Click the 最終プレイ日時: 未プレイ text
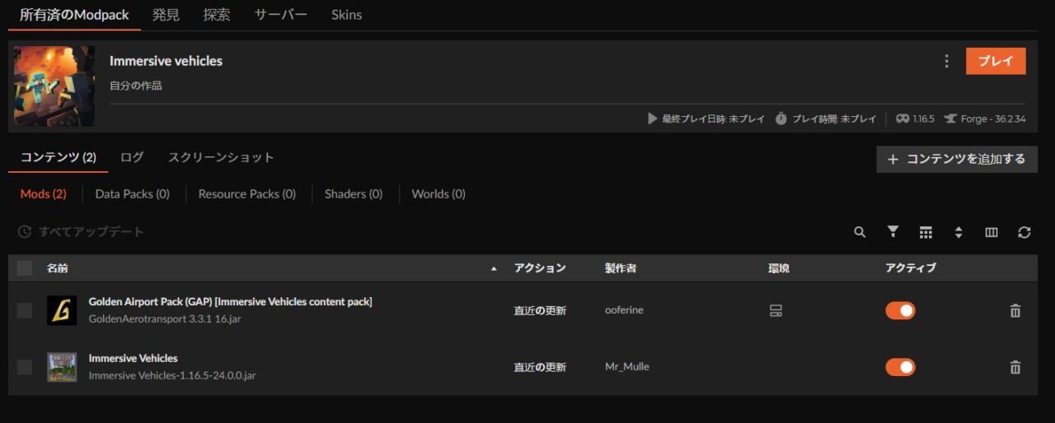1055x423 pixels. pyautogui.click(x=714, y=119)
